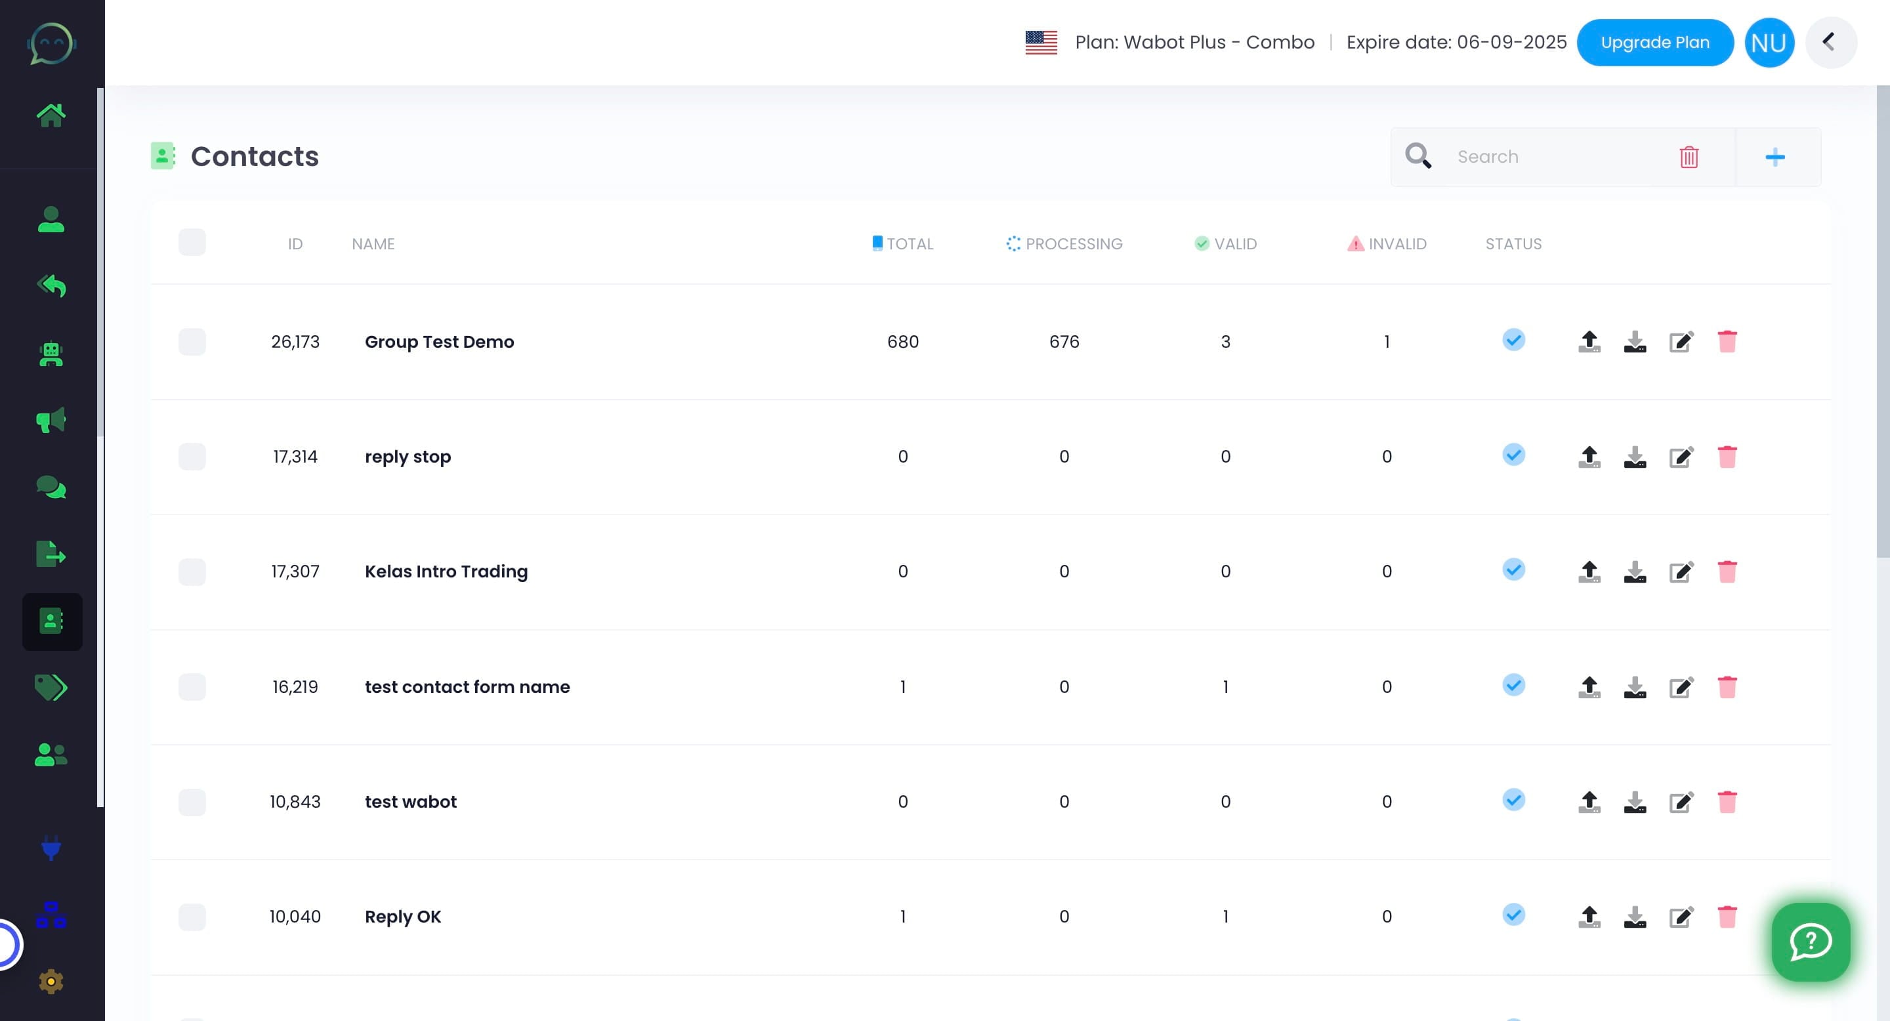Image resolution: width=1890 pixels, height=1021 pixels.
Task: Edit the Kelas Intro Trading contact group
Action: coord(1681,572)
